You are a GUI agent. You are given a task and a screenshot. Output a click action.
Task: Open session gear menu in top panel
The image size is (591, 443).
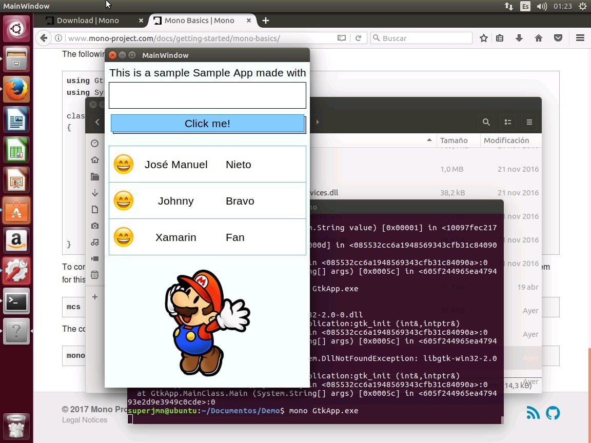[582, 6]
